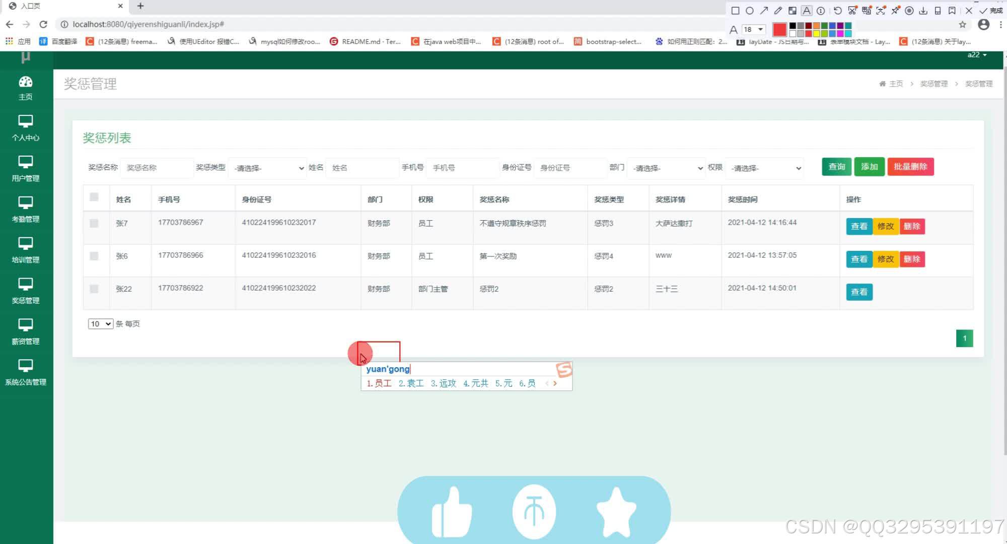The image size is (1007, 544).
Task: Click the text recognition OCR icon
Action: click(881, 11)
